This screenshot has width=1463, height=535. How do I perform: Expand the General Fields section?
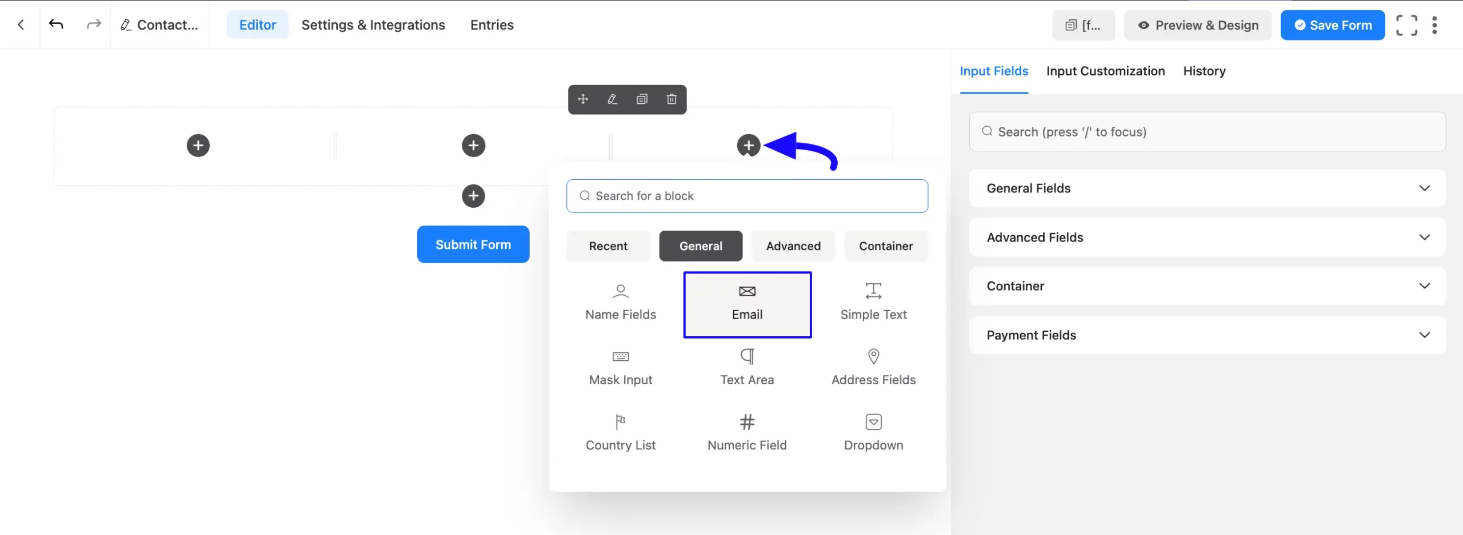pos(1207,188)
